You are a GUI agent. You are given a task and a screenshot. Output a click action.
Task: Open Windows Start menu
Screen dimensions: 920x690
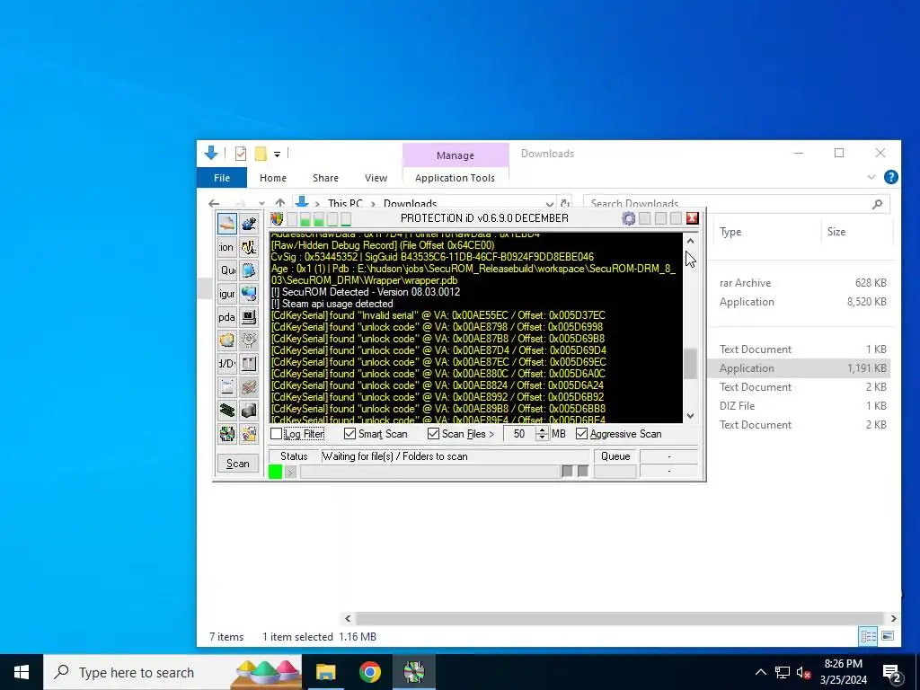[22, 672]
